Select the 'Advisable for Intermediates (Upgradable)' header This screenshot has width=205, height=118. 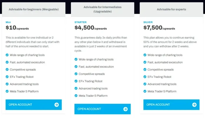point(102,9)
